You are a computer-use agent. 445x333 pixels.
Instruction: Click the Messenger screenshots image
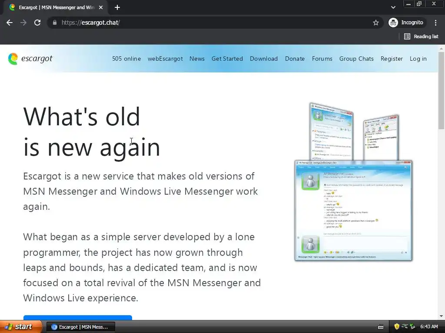pyautogui.click(x=353, y=182)
